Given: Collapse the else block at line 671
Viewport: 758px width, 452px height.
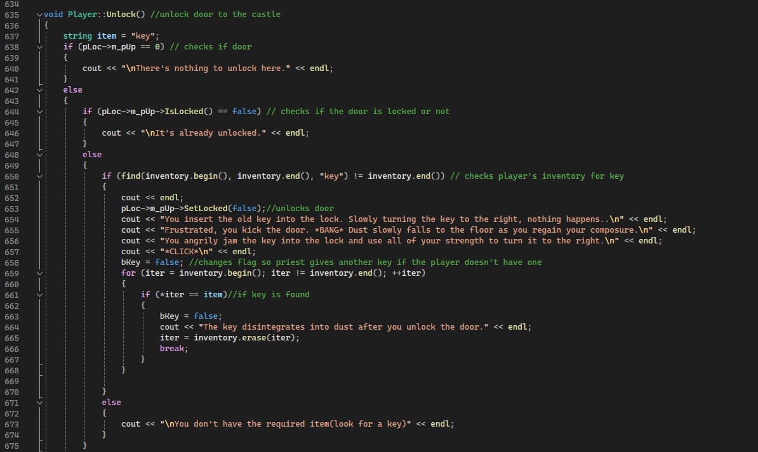Looking at the screenshot, I should pos(39,403).
